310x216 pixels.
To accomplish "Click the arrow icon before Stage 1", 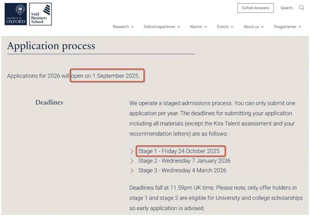I will [x=132, y=151].
